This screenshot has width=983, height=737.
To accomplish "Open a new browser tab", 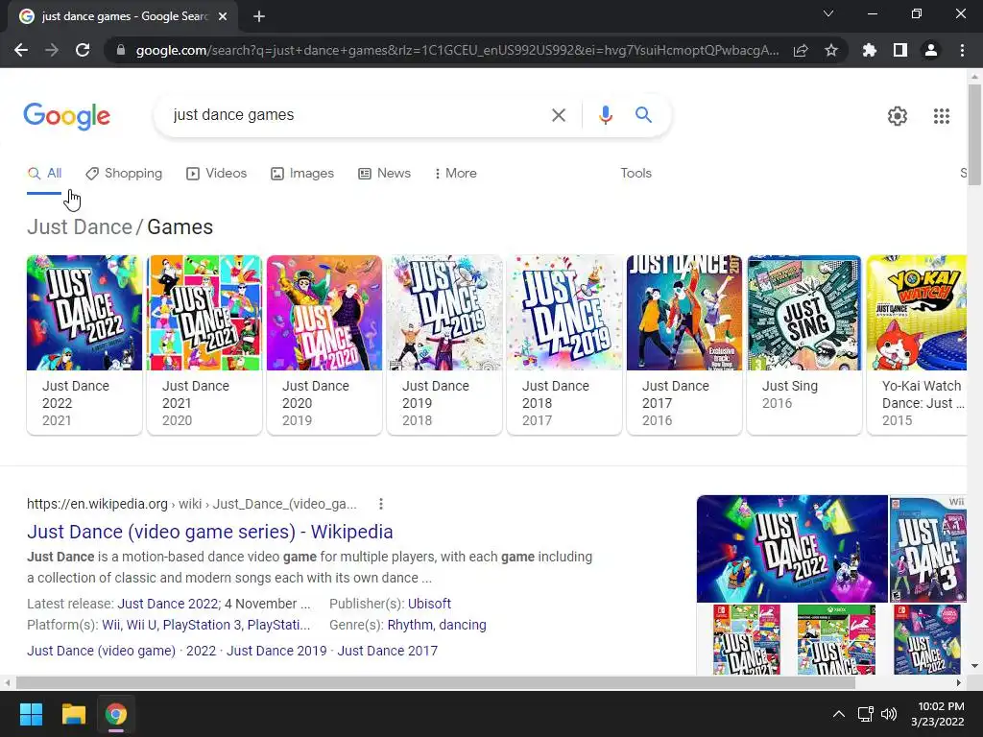I will [x=259, y=16].
